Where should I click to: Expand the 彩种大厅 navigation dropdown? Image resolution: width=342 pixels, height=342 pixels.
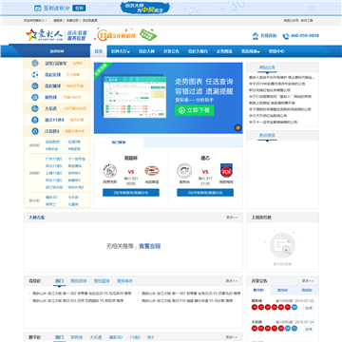(121, 51)
